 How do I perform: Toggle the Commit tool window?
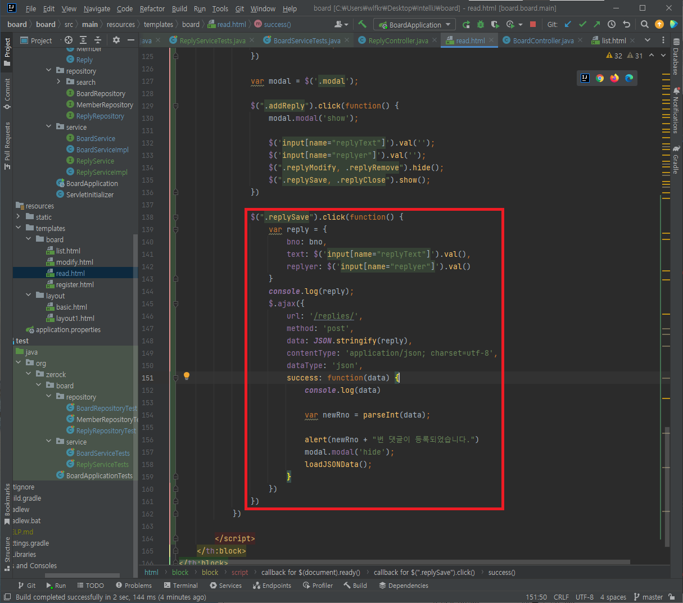coord(7,93)
